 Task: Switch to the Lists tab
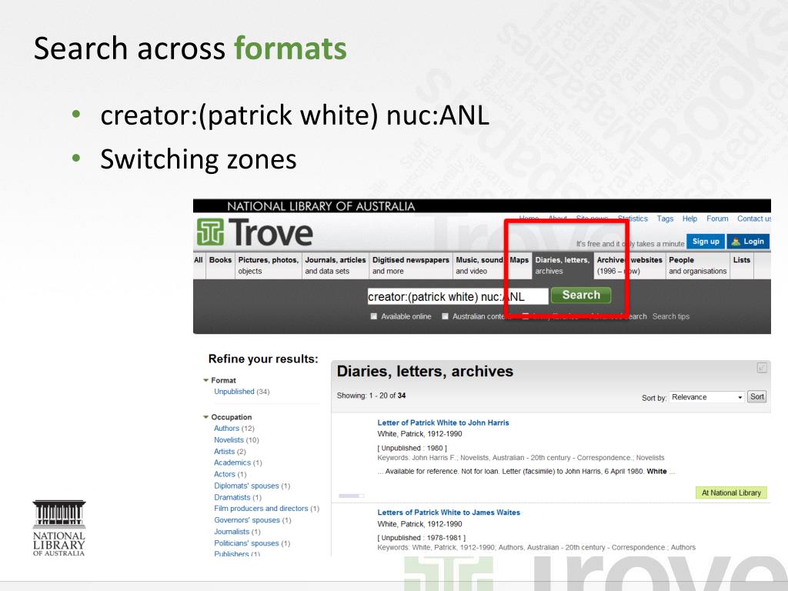coord(742,265)
